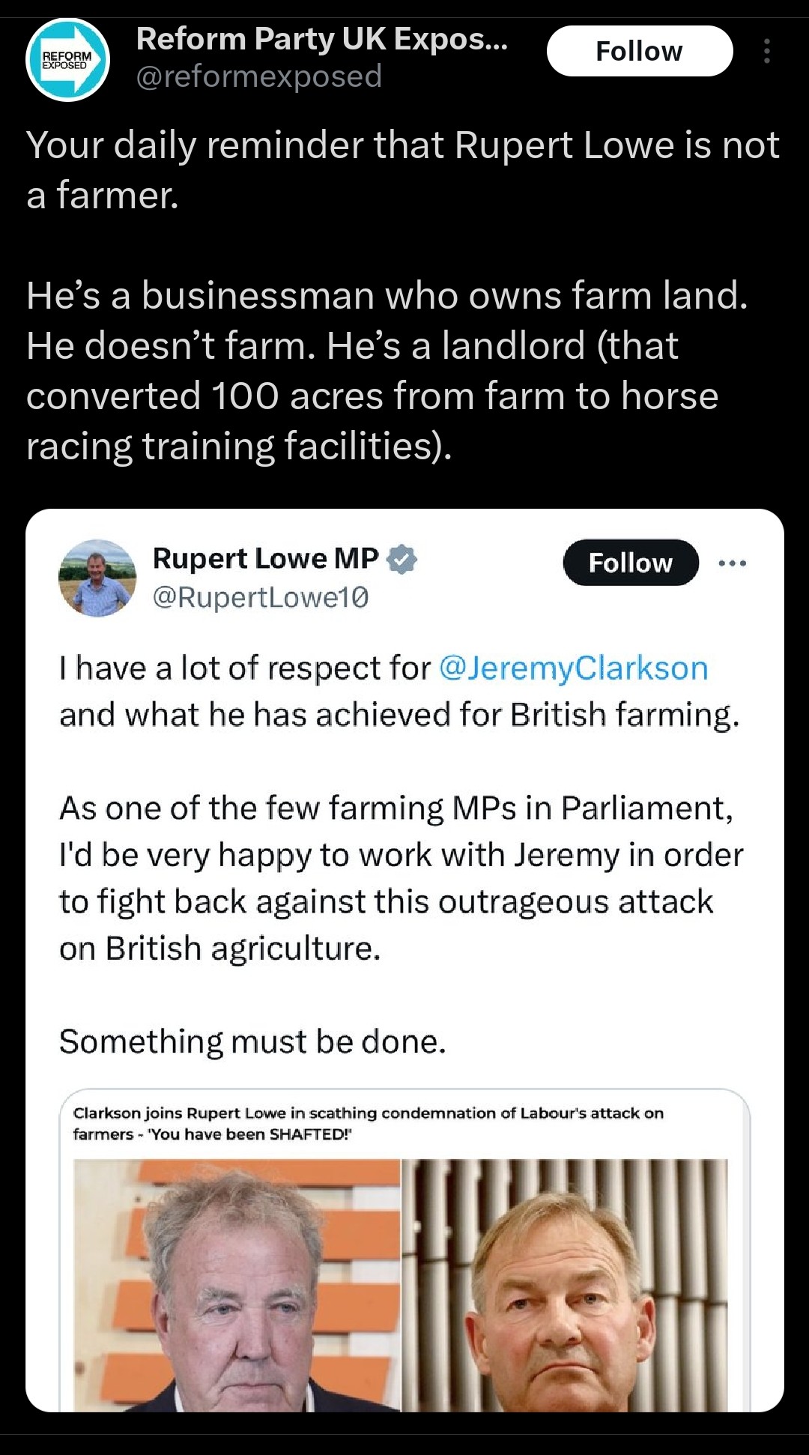The image size is (809, 1455).
Task: Tap the quoted text 'Something must be done'
Action: coord(252,1041)
